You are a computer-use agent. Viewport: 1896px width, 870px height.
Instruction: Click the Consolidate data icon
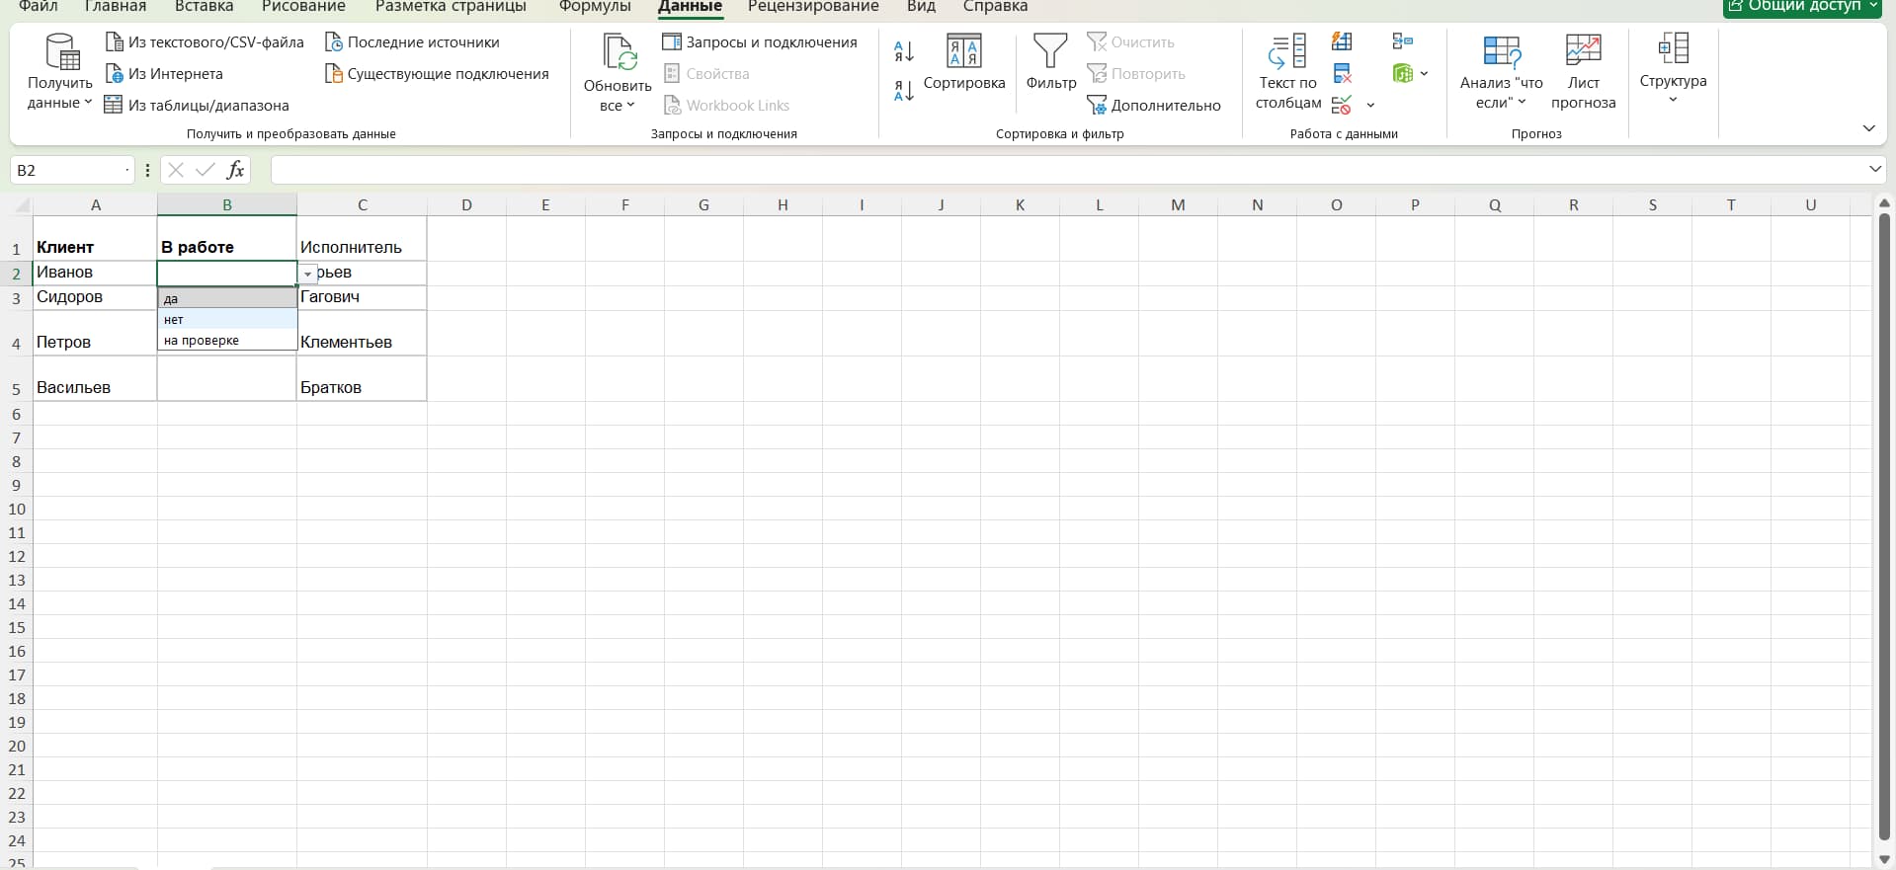pyautogui.click(x=1402, y=41)
